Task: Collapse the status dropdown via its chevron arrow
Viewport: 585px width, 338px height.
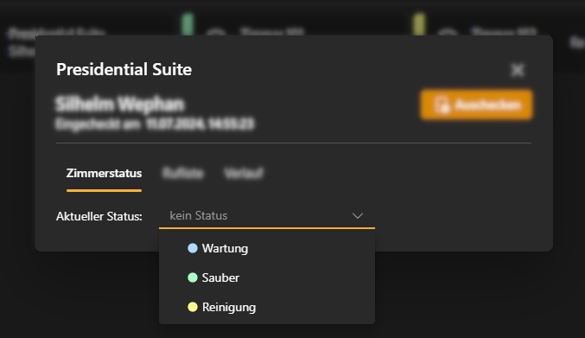Action: click(358, 216)
